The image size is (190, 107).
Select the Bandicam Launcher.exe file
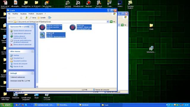click(51, 27)
